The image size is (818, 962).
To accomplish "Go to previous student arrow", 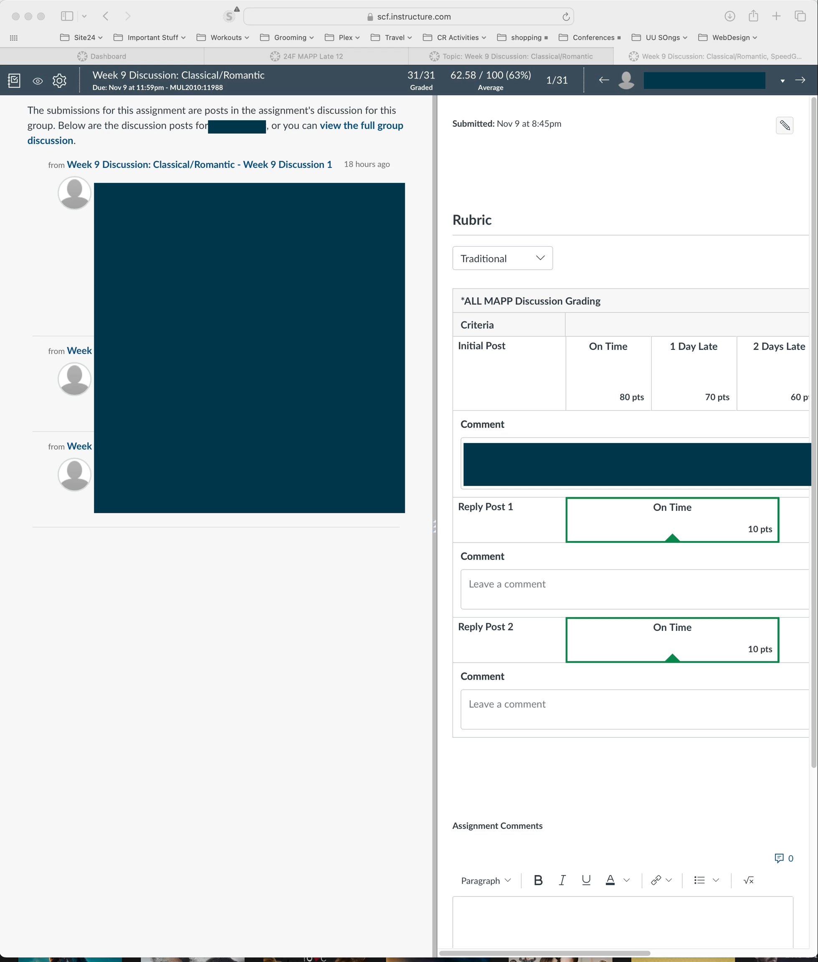I will [604, 80].
